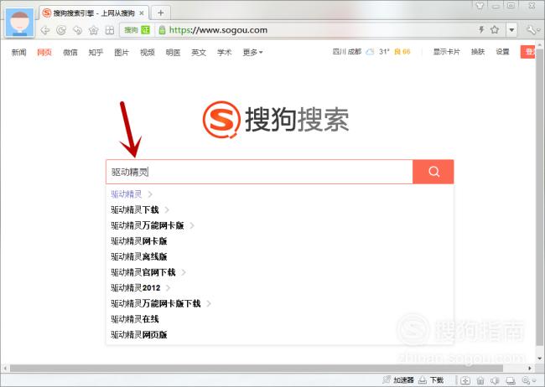Open the 新闻 category
This screenshot has height=387, width=545.
(x=18, y=53)
